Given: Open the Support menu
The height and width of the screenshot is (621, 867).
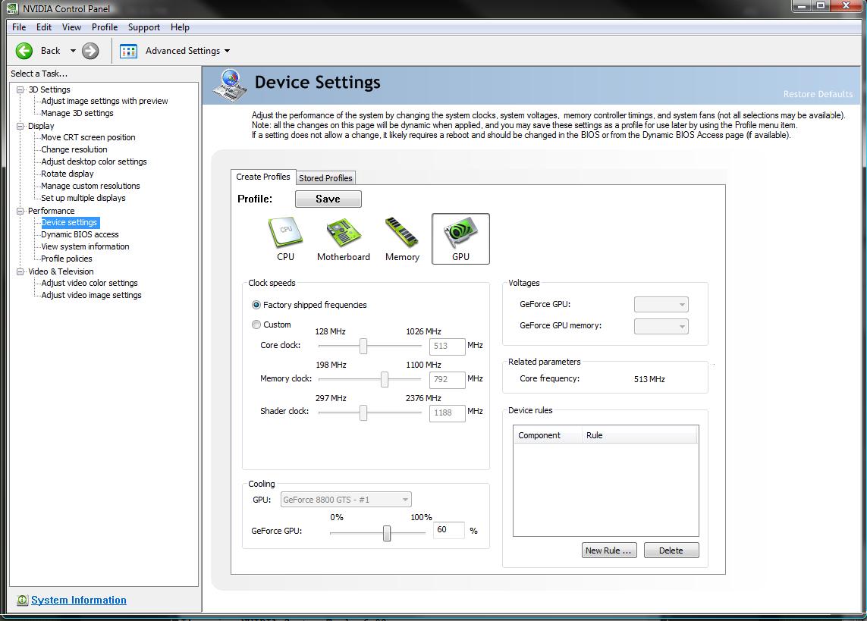Looking at the screenshot, I should click(x=144, y=27).
